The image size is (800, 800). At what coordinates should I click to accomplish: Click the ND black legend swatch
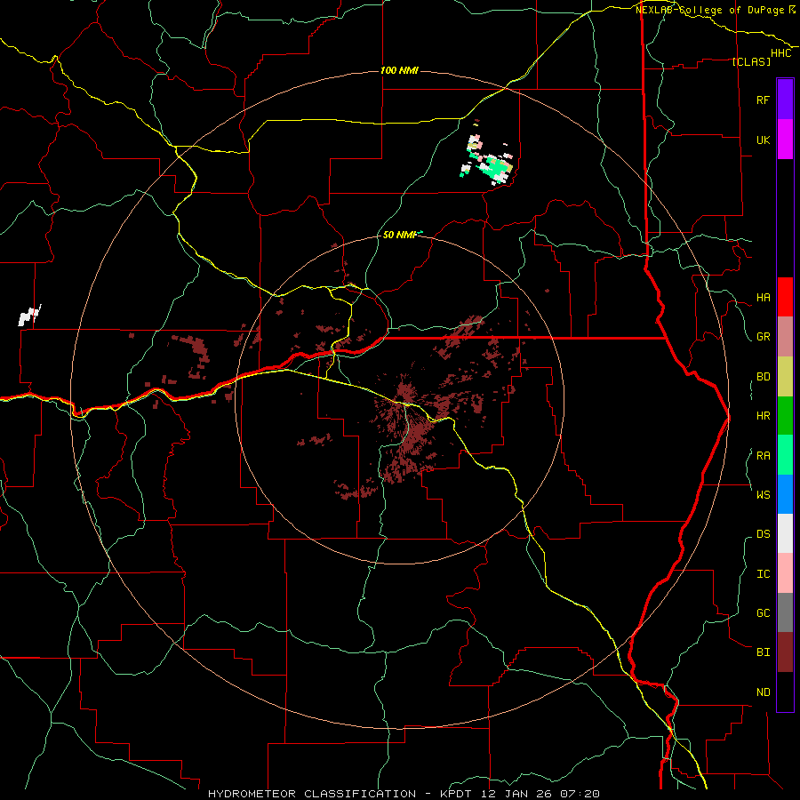[785, 692]
